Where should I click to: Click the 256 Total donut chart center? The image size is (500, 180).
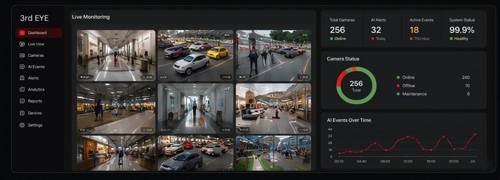point(356,86)
